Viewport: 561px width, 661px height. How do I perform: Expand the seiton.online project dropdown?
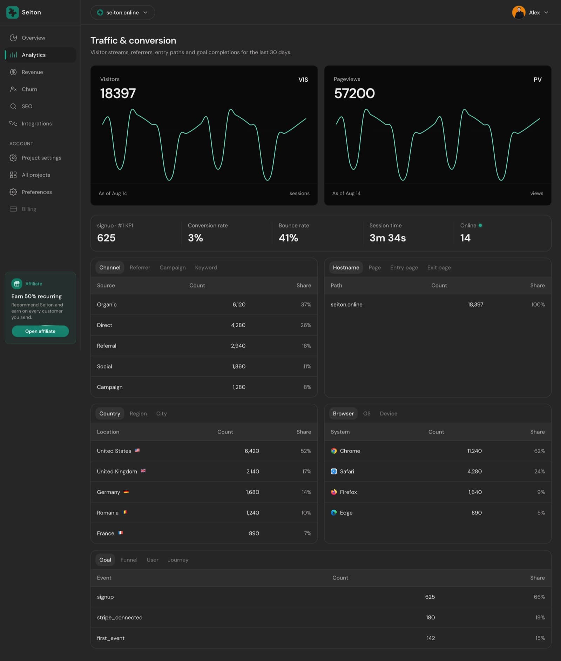click(x=123, y=13)
